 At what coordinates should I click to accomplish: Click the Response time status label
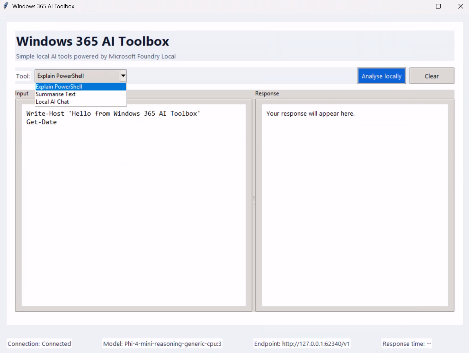[407, 344]
